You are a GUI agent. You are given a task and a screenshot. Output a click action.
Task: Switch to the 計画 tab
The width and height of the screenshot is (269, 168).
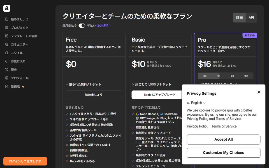pos(239,17)
